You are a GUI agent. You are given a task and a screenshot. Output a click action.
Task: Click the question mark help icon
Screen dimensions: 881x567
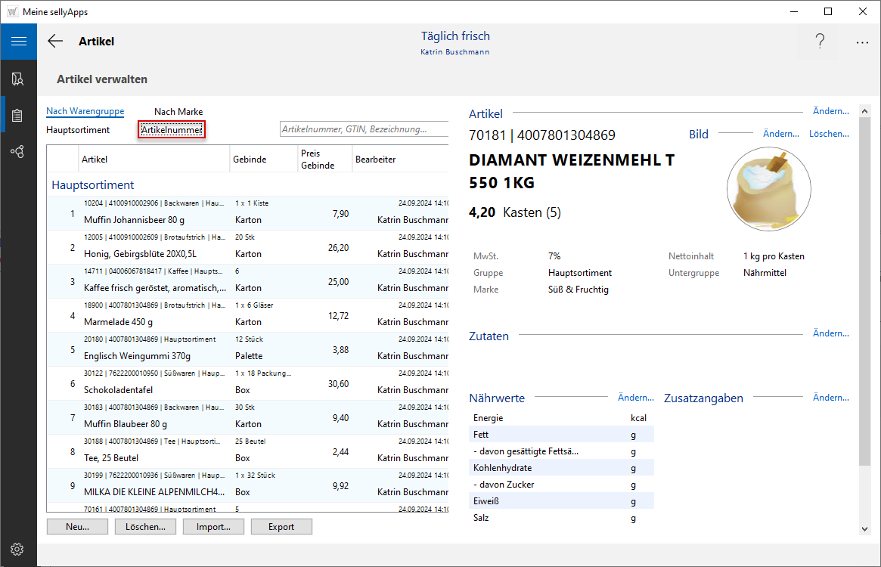(x=819, y=42)
